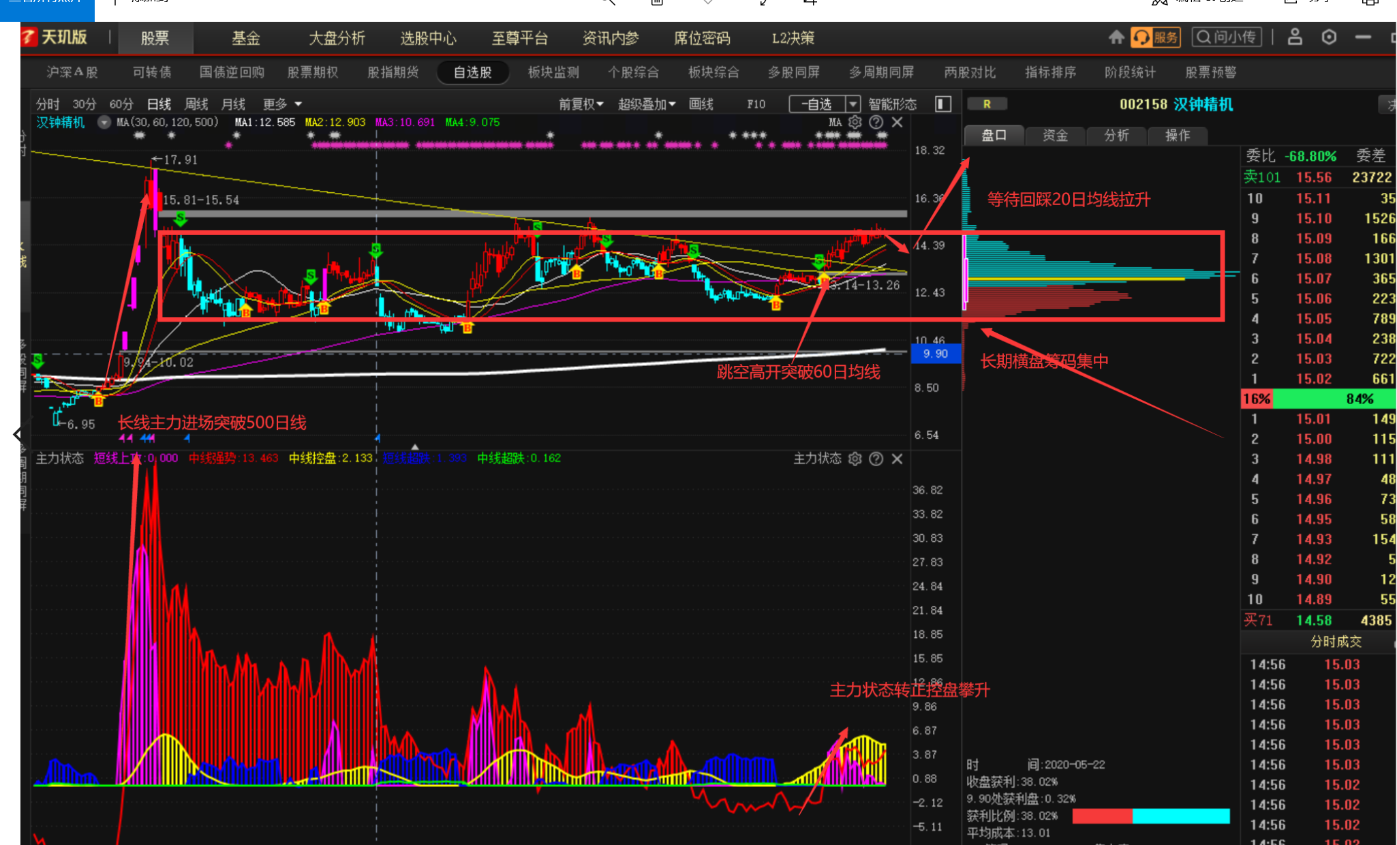The width and height of the screenshot is (1397, 845).
Task: Click the 天玑版 logo
Action: point(55,37)
